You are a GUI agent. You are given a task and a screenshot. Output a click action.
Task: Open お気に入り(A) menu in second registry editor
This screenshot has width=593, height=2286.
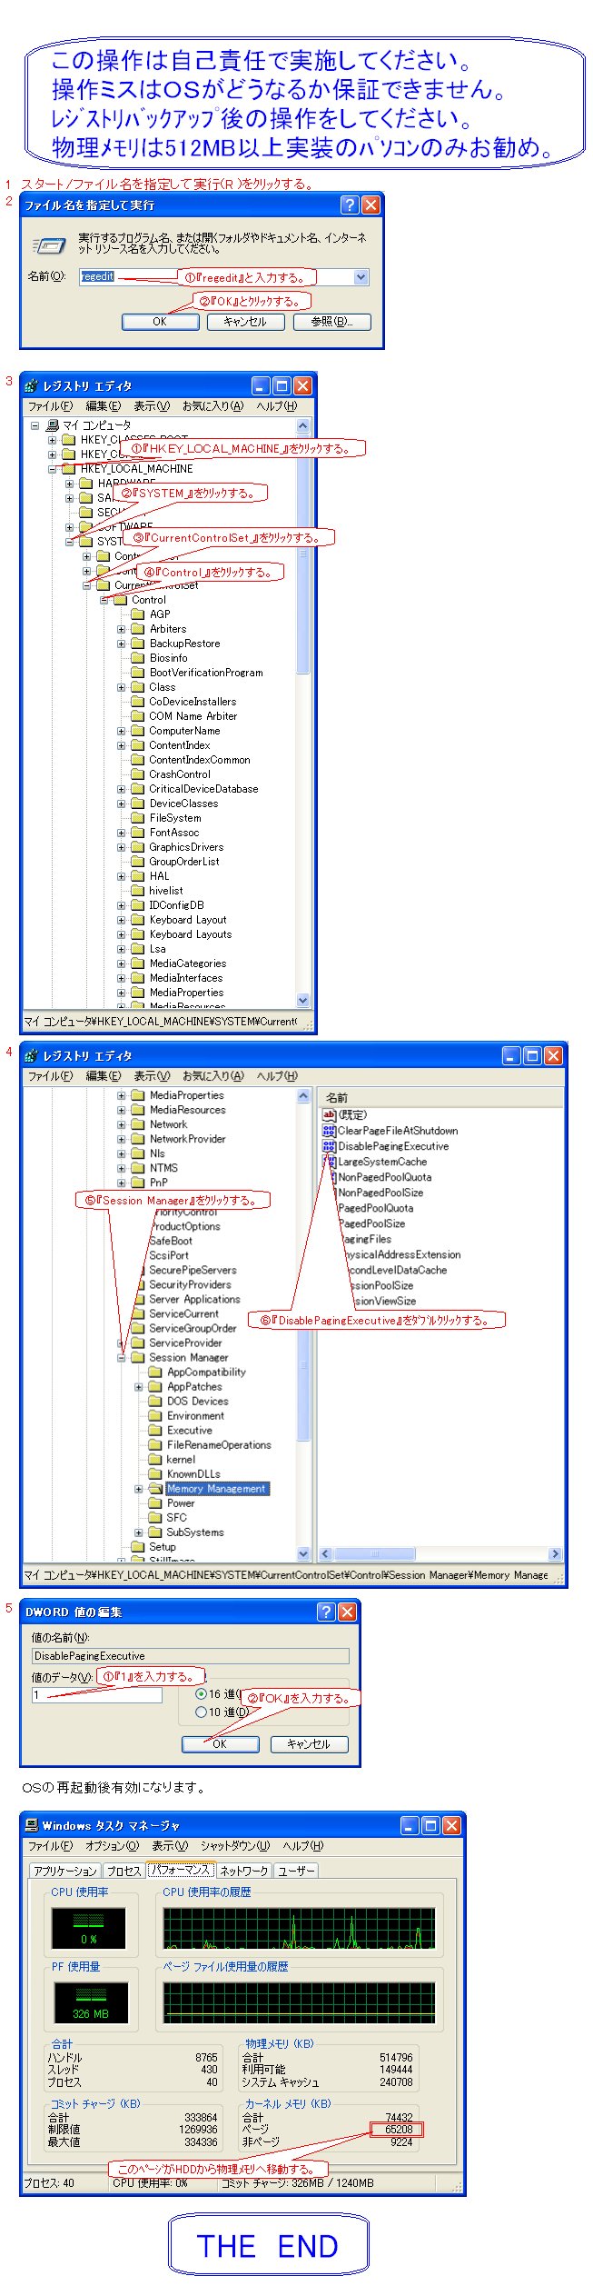[212, 1076]
